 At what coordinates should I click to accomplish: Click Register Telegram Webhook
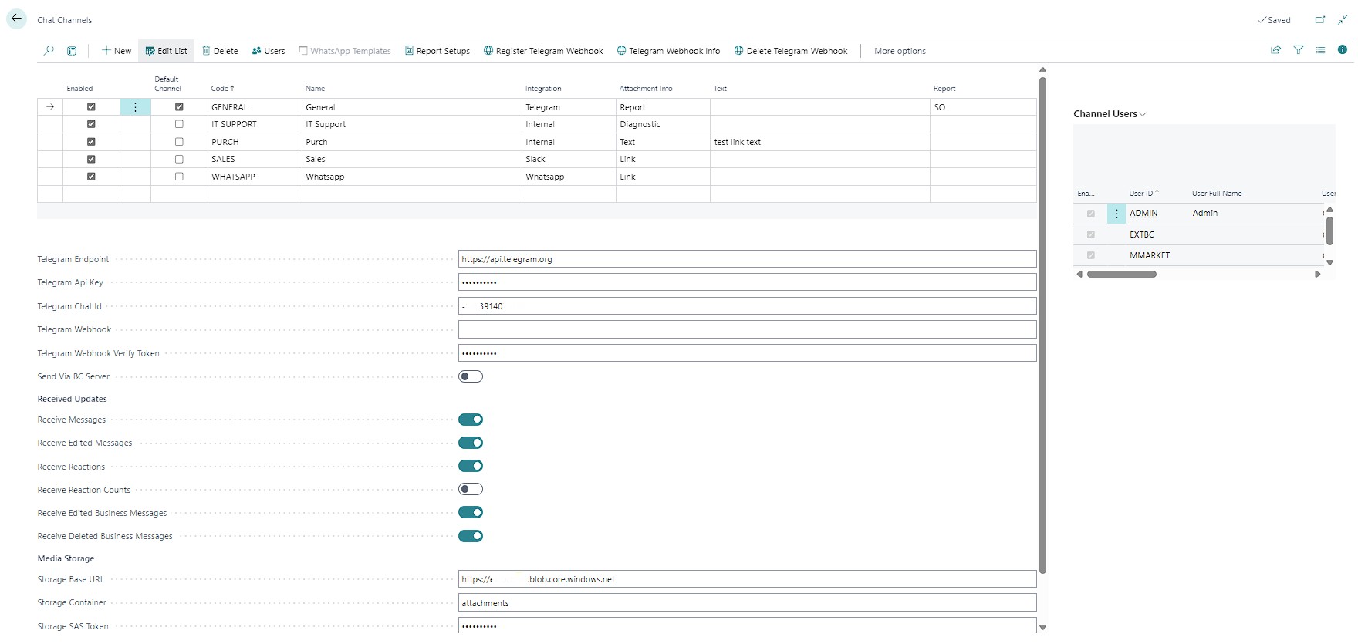[543, 51]
